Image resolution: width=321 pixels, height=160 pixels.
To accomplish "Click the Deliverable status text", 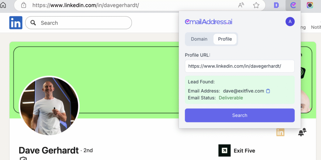I will pos(231,98).
